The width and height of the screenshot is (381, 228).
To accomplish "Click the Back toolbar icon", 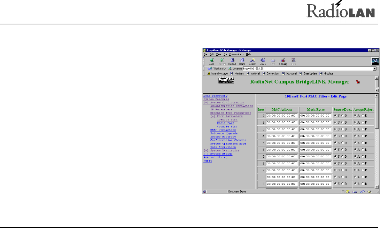I will 211,61.
